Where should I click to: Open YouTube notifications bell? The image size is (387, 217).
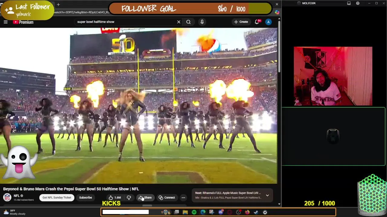point(257,22)
